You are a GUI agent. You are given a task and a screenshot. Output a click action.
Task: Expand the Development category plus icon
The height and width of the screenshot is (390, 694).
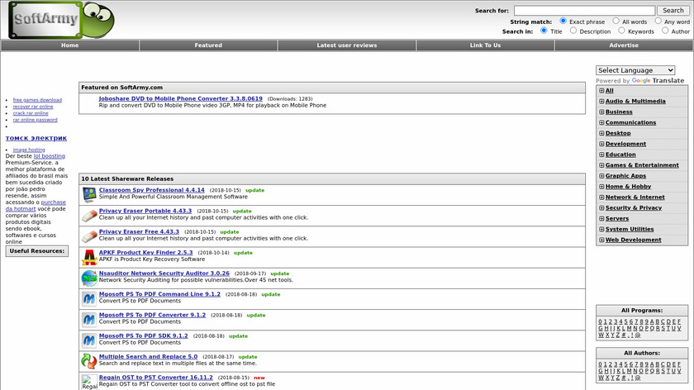pyautogui.click(x=601, y=144)
